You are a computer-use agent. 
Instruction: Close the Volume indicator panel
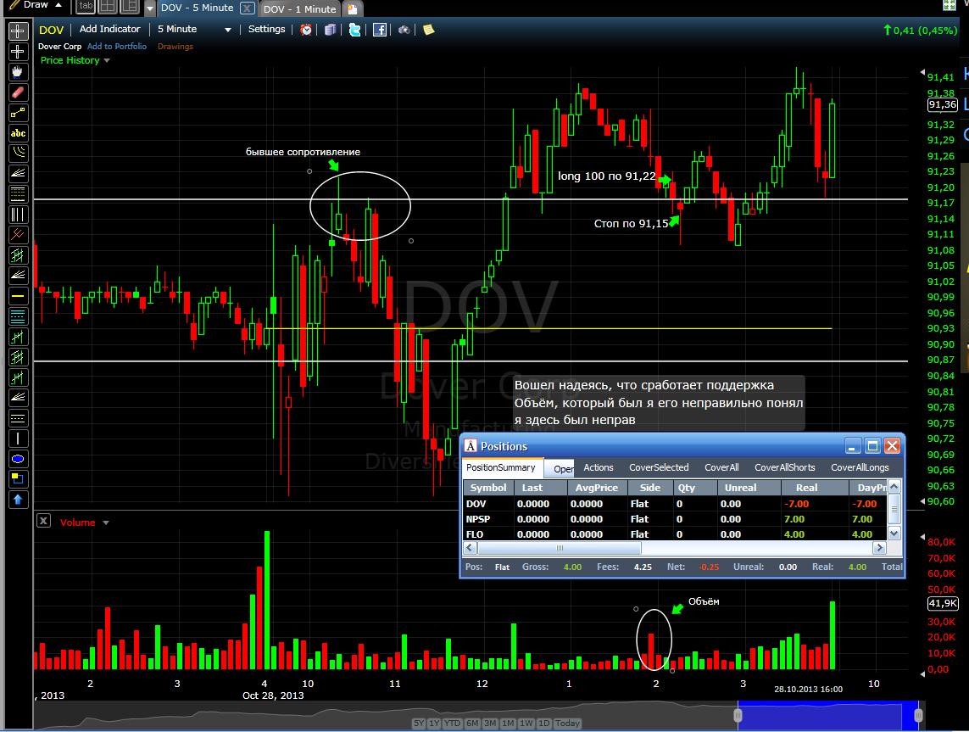43,521
